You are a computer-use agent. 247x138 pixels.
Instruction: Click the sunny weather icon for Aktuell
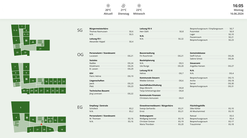[x=108, y=5]
